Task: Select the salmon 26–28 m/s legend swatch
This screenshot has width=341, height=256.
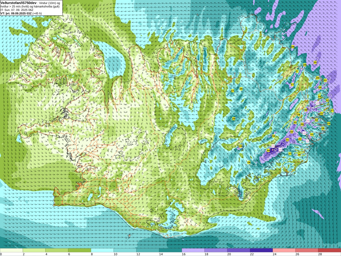Action: (307, 250)
